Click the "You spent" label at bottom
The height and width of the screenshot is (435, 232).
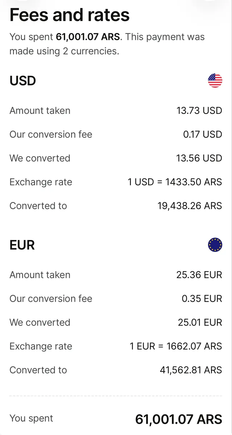coord(31,418)
